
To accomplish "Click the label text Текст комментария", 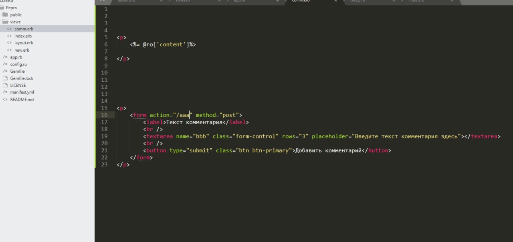I will [194, 122].
